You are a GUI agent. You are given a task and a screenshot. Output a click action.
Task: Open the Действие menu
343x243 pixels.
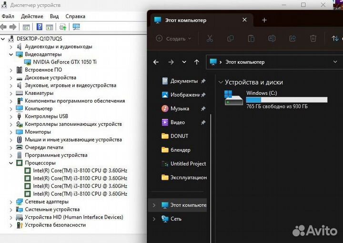32,16
